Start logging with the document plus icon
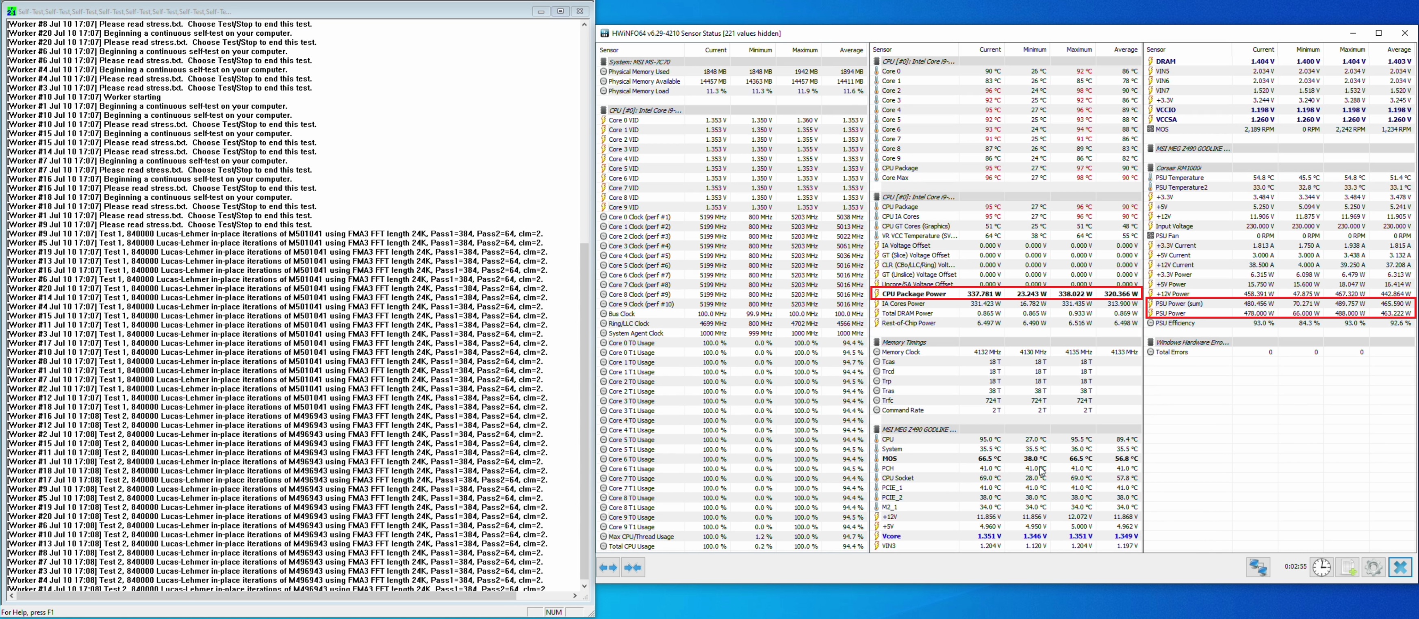Viewport: 1419px width, 619px height. [x=1347, y=567]
